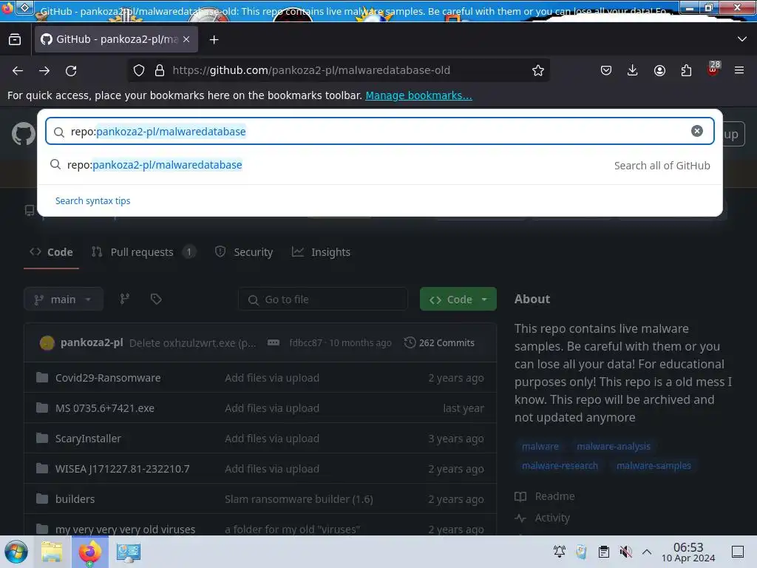Open Slam ransomware builder (1.6) commit message
The width and height of the screenshot is (757, 568).
tap(299, 499)
